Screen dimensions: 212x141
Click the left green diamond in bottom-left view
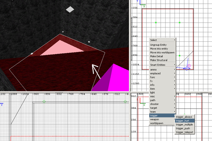point(44,101)
